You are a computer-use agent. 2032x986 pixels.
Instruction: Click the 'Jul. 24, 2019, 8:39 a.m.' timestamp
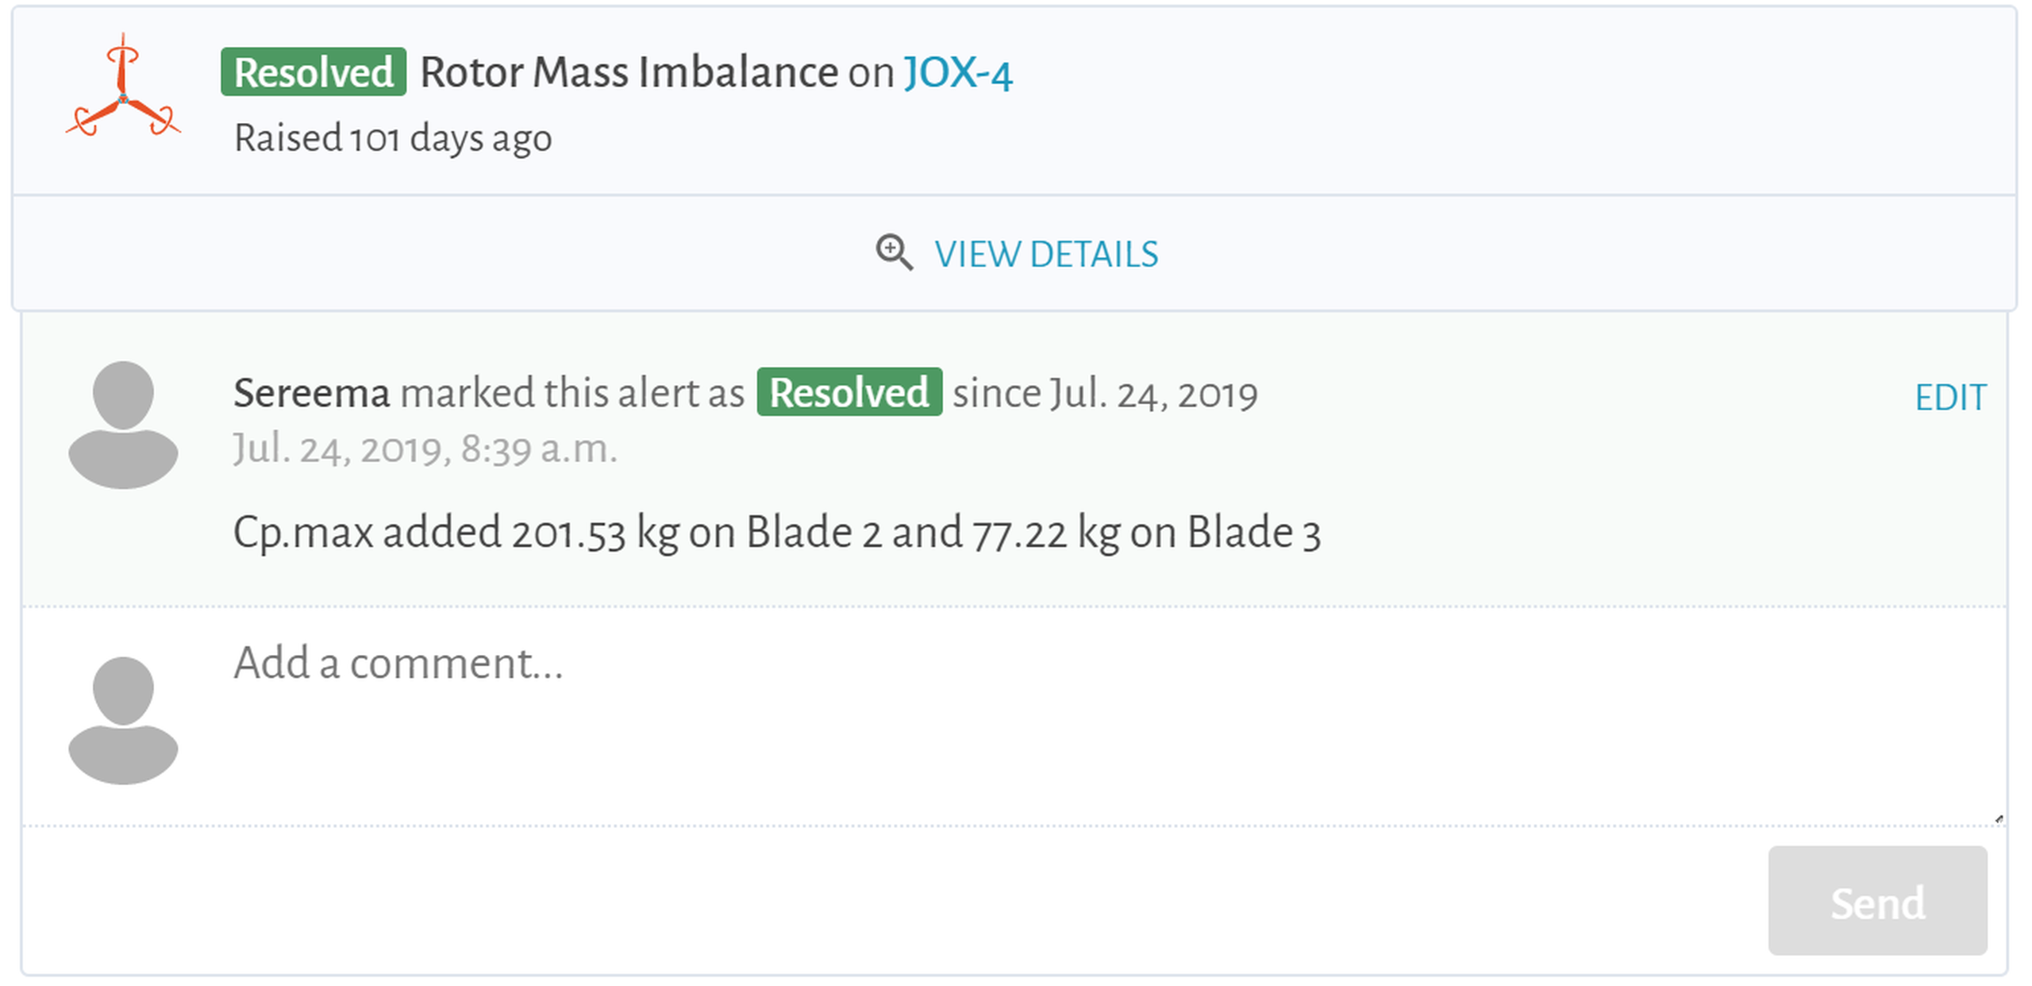[x=425, y=449]
